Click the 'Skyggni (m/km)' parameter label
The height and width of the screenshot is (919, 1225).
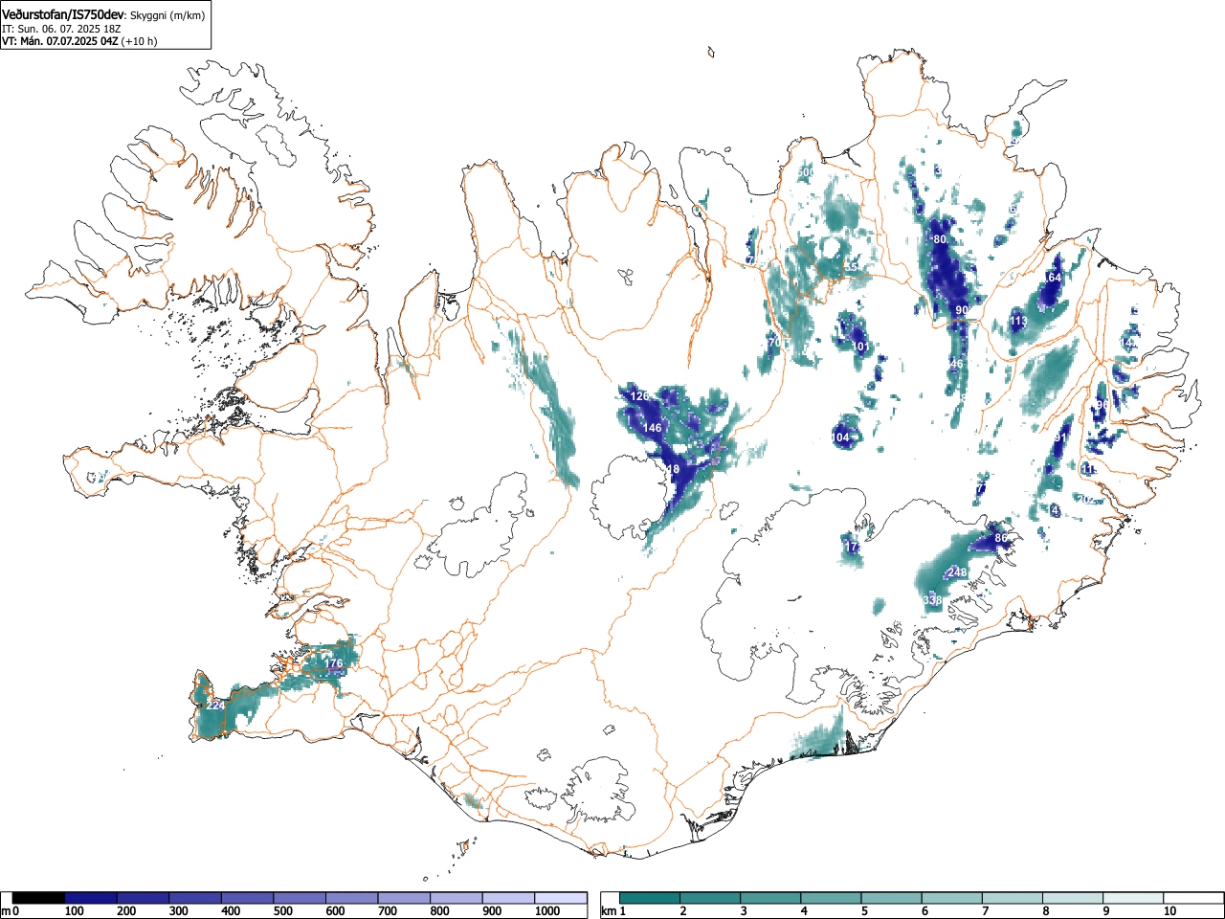pos(167,15)
